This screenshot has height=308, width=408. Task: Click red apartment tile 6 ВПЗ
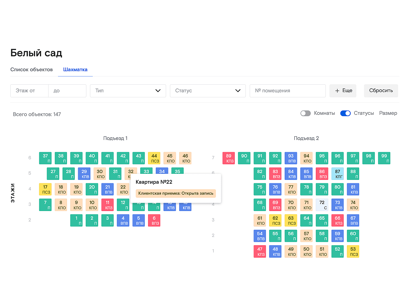(x=154, y=220)
